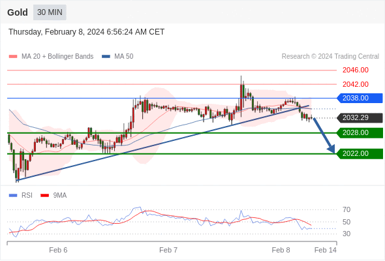Click the Feb 6 date axis label
Viewport: 385px width, 261px height.
pyautogui.click(x=58, y=250)
